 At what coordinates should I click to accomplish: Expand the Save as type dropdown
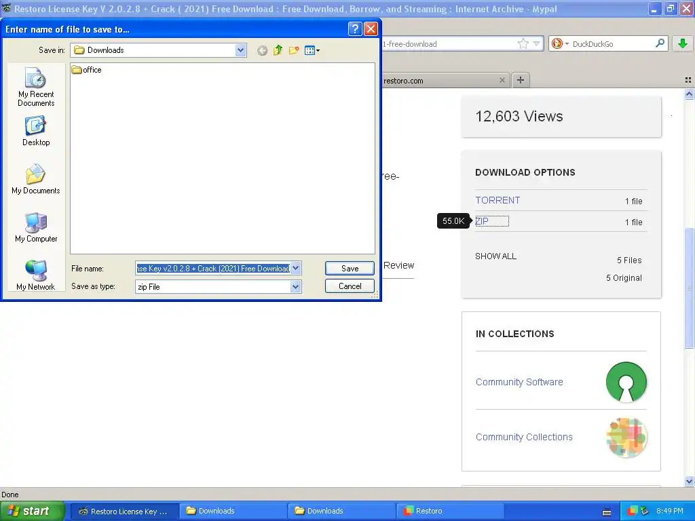pos(296,287)
